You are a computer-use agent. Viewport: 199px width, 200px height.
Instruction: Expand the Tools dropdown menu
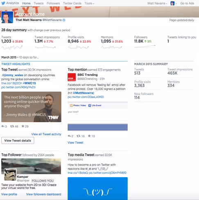point(89,3)
